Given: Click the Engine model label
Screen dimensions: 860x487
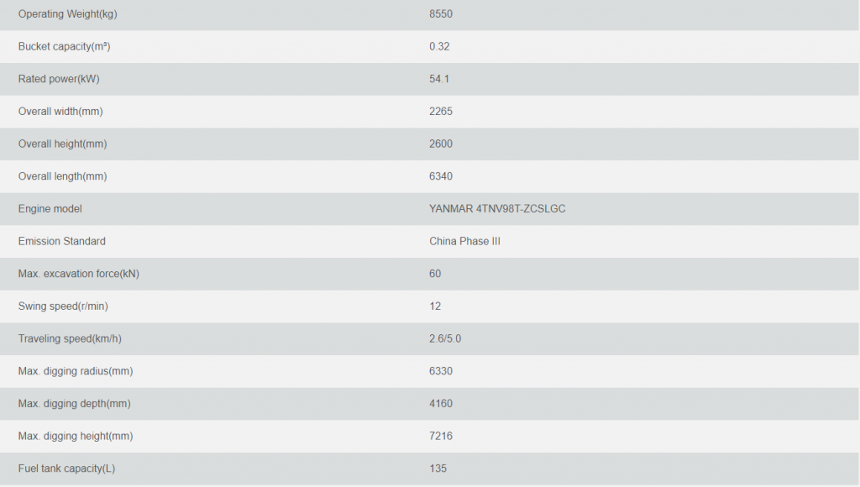Looking at the screenshot, I should coord(50,209).
